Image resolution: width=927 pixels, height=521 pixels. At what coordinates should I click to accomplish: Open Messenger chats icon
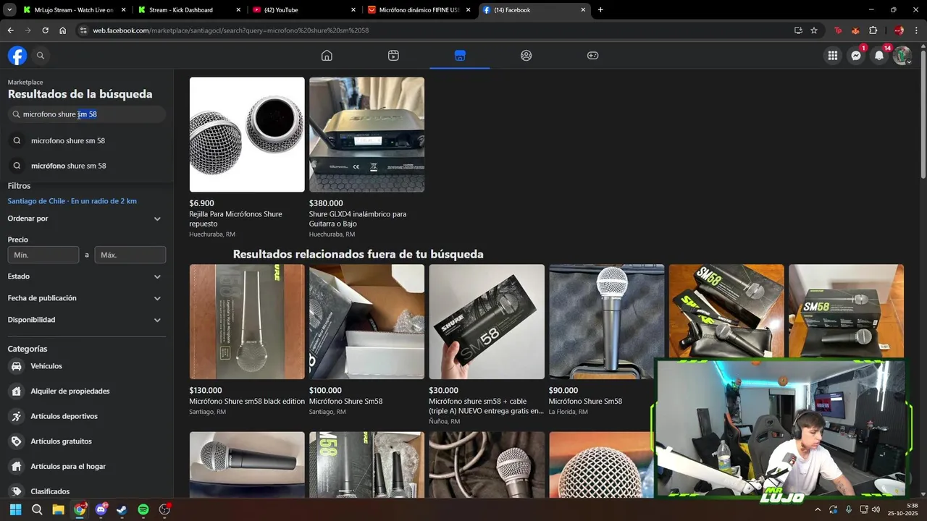click(856, 56)
